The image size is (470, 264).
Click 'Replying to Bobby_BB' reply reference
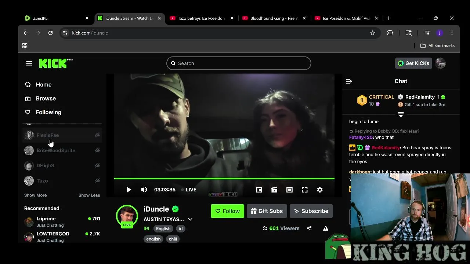point(384,131)
